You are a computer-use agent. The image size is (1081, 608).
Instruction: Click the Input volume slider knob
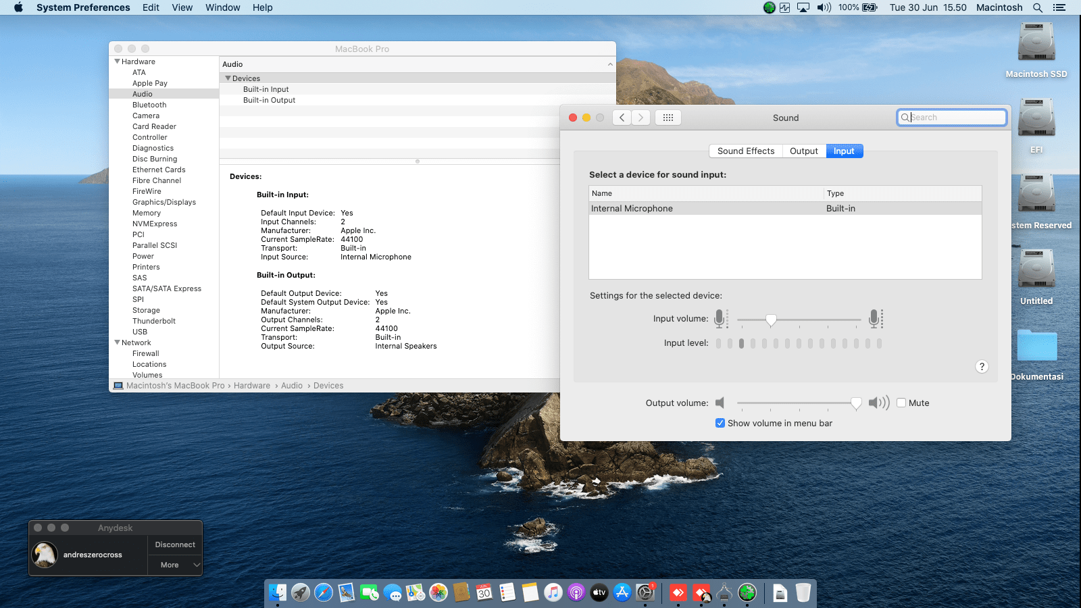(x=771, y=320)
